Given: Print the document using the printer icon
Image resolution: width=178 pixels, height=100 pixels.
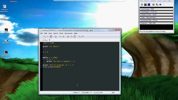Looking at the screenshot, I should pos(56,36).
